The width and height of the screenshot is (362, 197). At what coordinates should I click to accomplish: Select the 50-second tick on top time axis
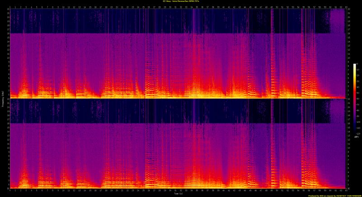click(277, 7)
